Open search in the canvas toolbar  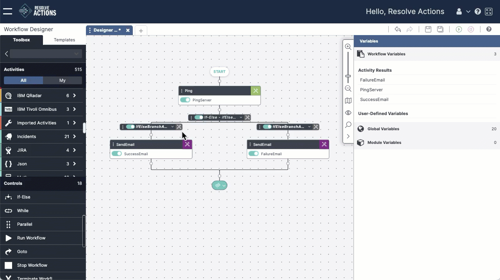click(x=348, y=125)
